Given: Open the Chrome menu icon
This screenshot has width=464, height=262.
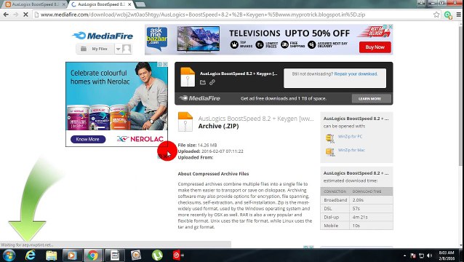Looking at the screenshot, I should (x=459, y=15).
